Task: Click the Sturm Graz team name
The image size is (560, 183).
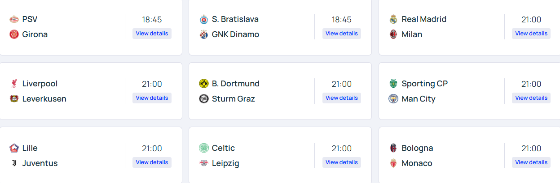Action: tap(234, 99)
